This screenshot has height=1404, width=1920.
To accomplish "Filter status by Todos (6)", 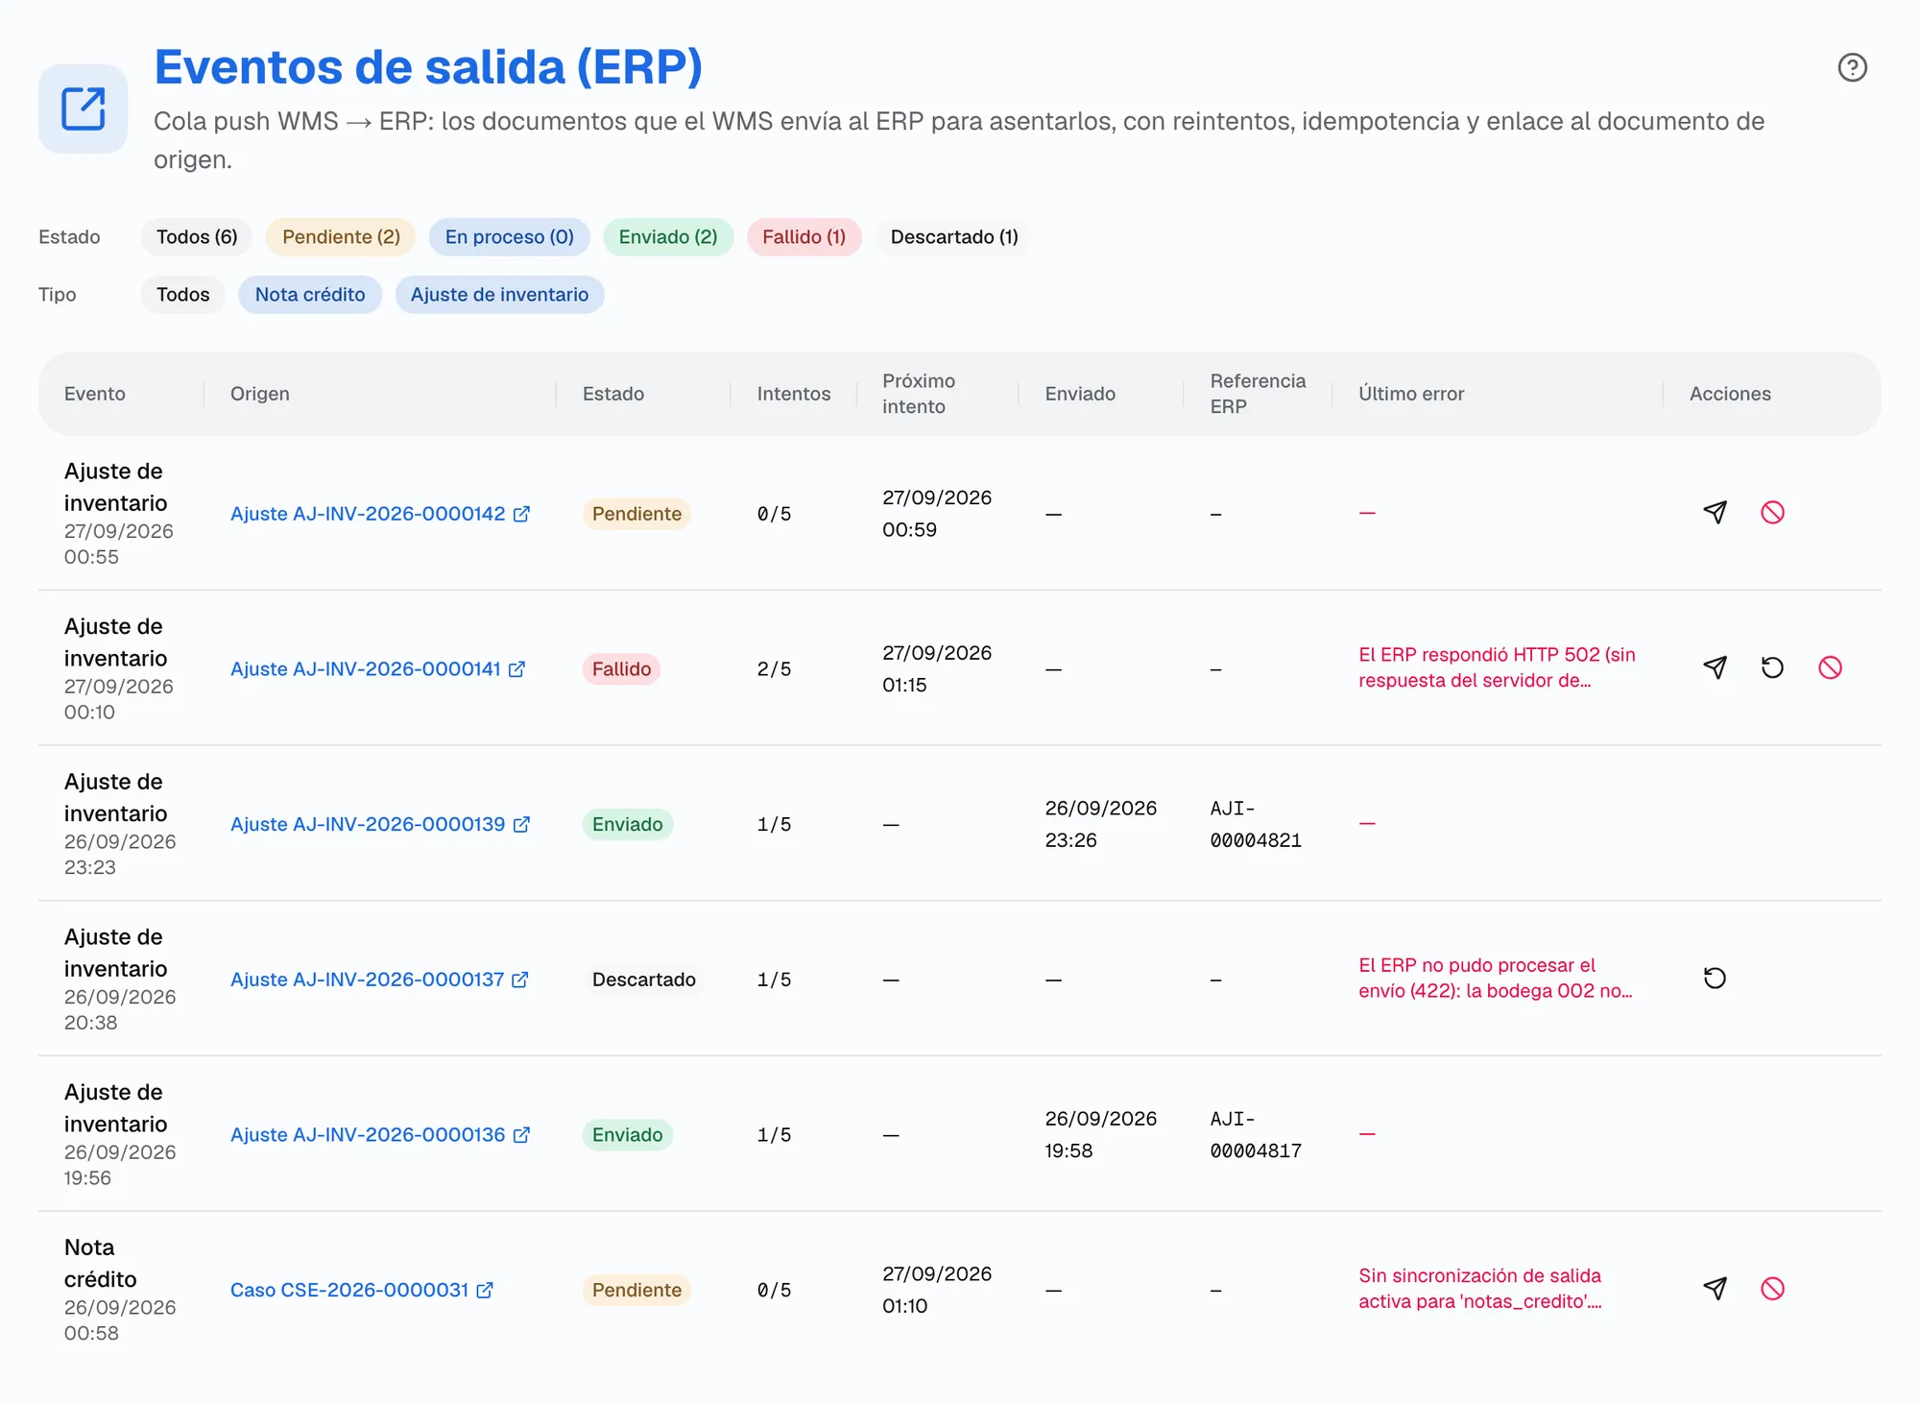I will pos(197,237).
